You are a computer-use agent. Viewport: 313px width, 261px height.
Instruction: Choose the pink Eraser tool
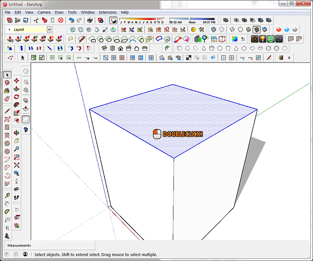[7, 99]
